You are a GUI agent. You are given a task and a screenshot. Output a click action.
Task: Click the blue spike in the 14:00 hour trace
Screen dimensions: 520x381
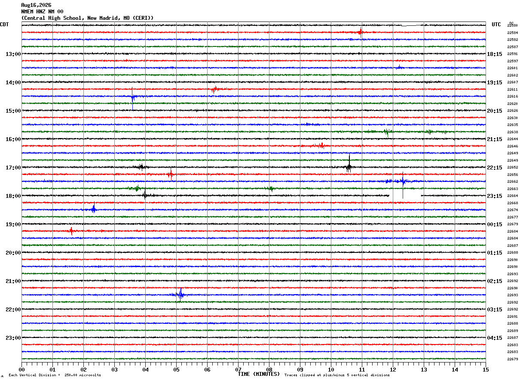132,98
